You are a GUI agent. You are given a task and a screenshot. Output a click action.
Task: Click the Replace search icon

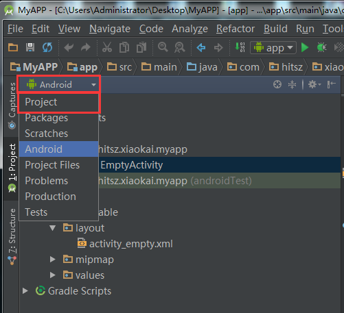click(x=180, y=47)
